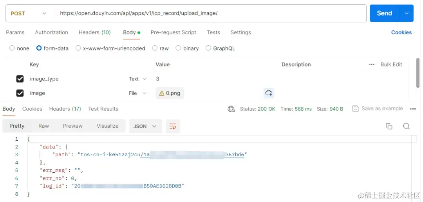
Task: Click the path link in the response
Action: coord(192,155)
